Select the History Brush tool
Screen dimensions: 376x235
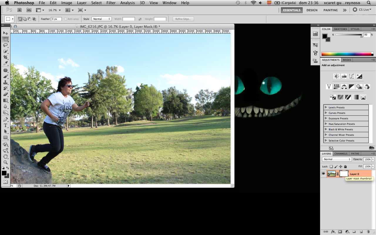click(6, 88)
